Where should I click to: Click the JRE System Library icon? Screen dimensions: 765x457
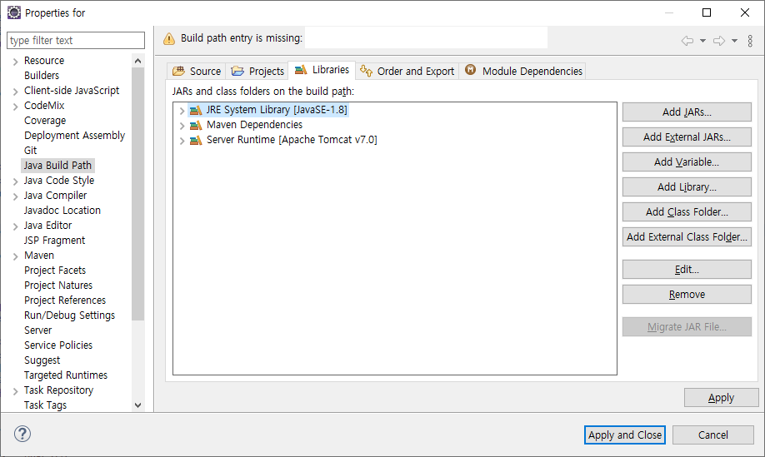point(196,110)
